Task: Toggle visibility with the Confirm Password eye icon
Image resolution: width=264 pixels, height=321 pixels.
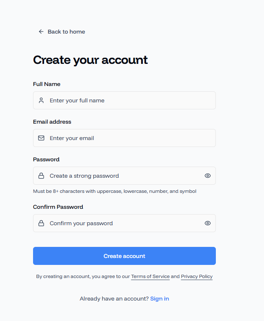Action: (x=208, y=223)
